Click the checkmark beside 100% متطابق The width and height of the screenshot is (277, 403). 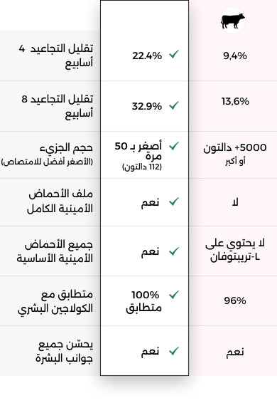(x=174, y=295)
